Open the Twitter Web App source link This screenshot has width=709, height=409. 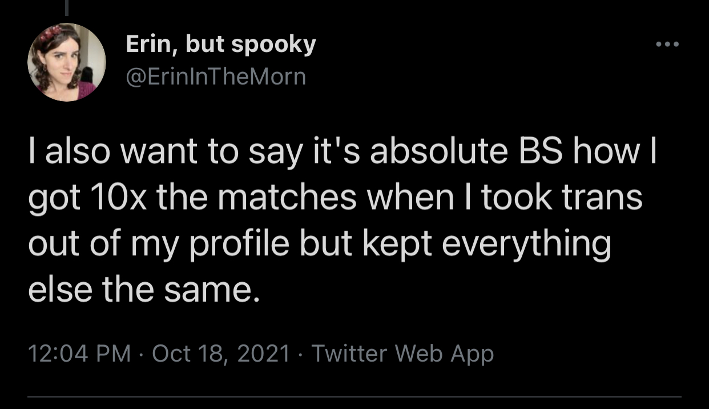(402, 354)
